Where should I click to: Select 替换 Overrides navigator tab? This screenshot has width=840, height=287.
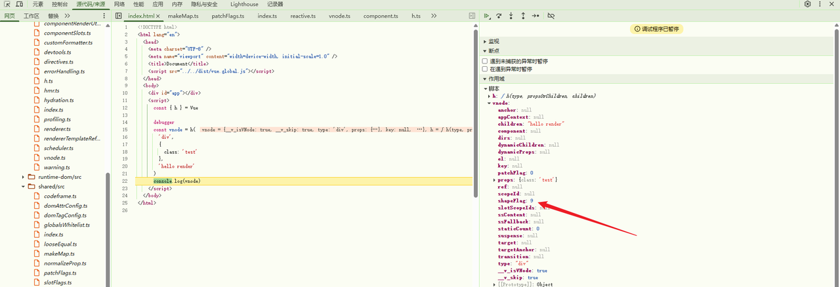pyautogui.click(x=53, y=15)
